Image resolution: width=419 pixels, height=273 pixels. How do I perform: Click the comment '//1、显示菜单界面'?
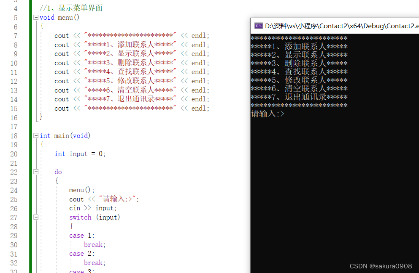click(71, 8)
